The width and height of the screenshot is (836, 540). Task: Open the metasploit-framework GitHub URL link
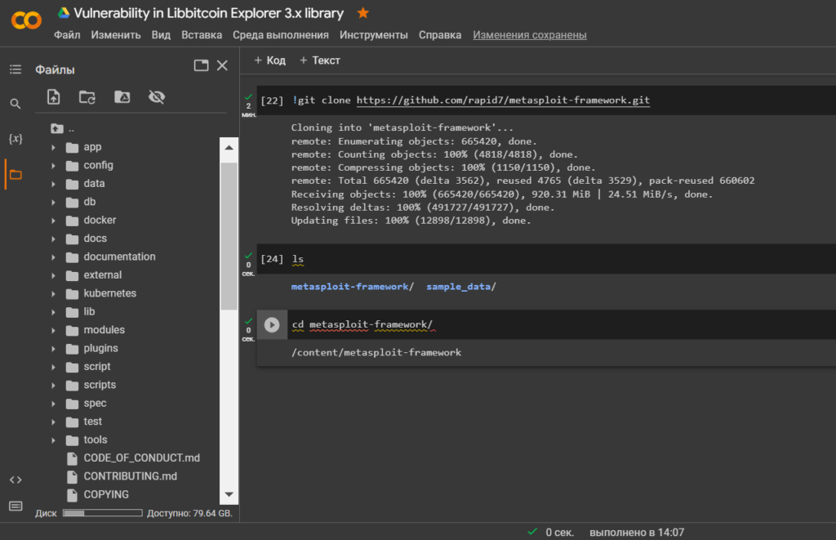(503, 100)
